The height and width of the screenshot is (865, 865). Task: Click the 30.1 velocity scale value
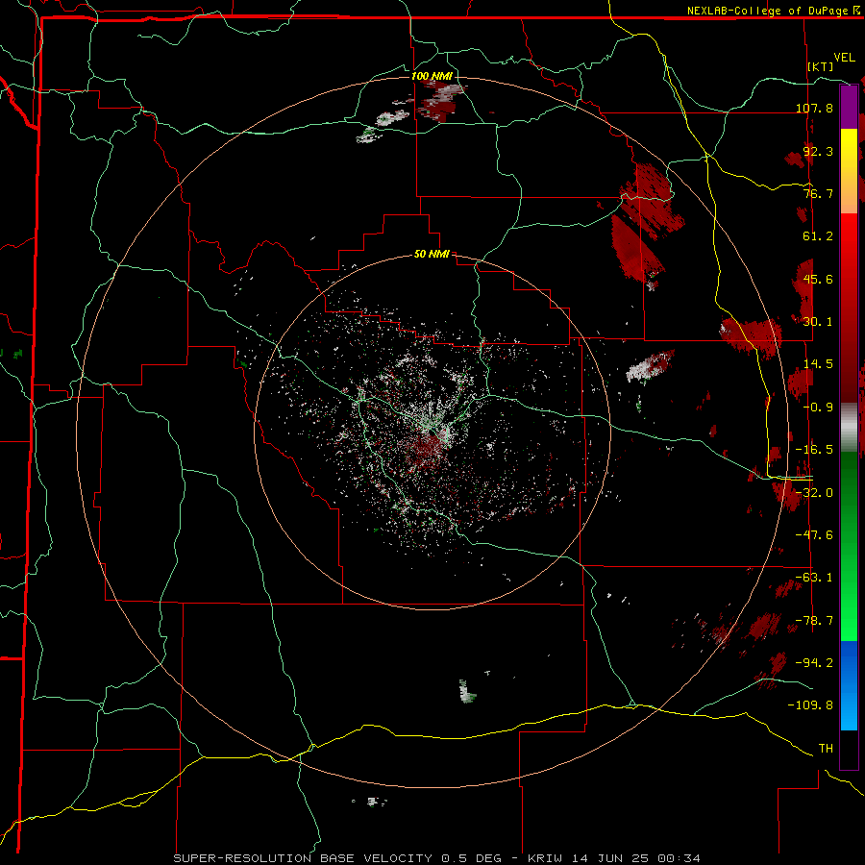(x=818, y=322)
